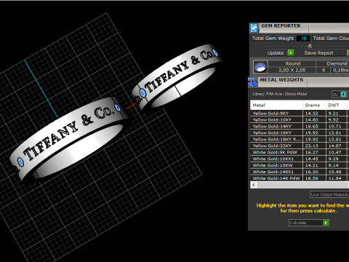Click the gem quantity 6 cell
This screenshot has width=349, height=262.
pyautogui.click(x=324, y=70)
